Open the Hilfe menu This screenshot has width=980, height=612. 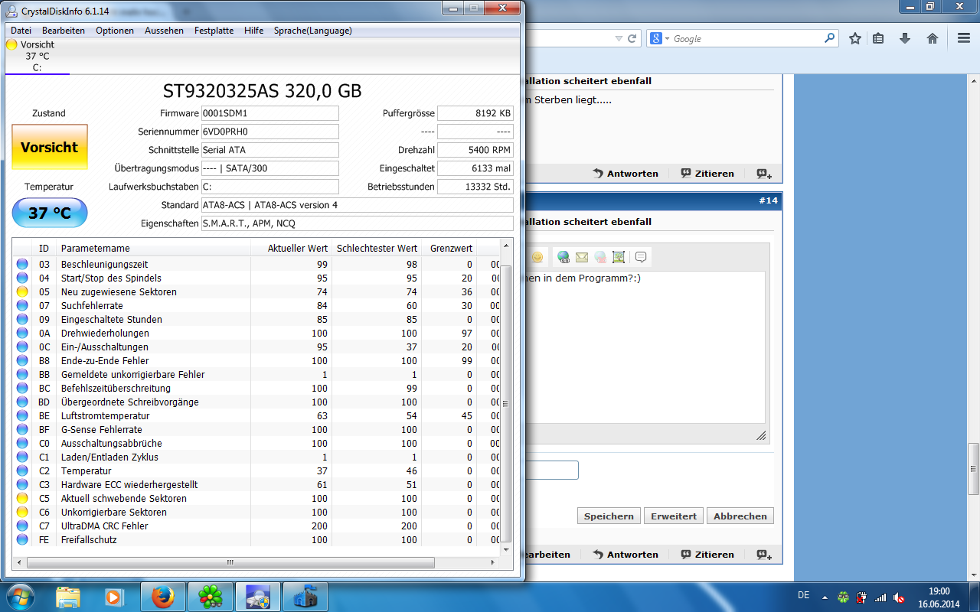pyautogui.click(x=254, y=31)
